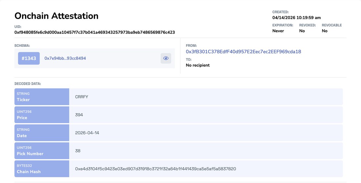The height and width of the screenshot is (183, 361).
Task: Click the Price field label
Action: pos(22,118)
